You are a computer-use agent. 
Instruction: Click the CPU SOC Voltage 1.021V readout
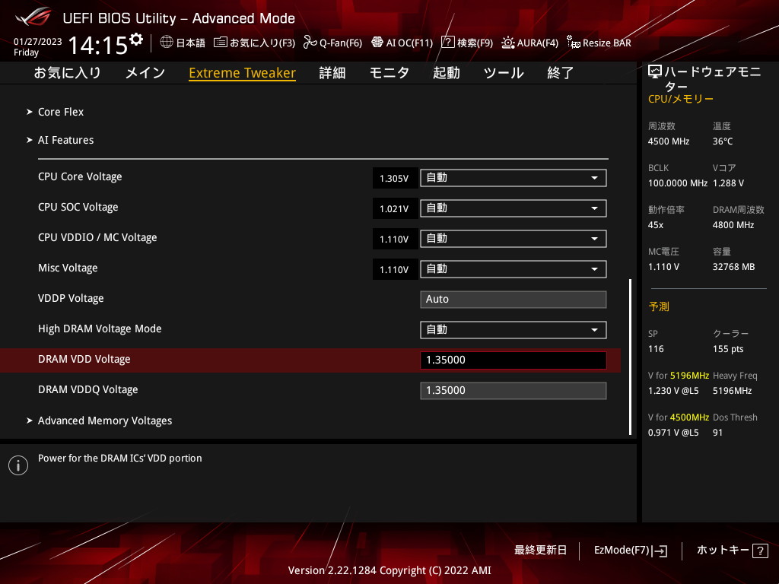pyautogui.click(x=395, y=208)
